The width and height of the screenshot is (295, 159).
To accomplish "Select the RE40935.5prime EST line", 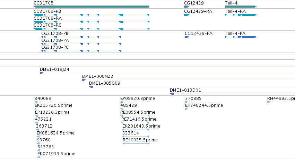I will 136,143.
